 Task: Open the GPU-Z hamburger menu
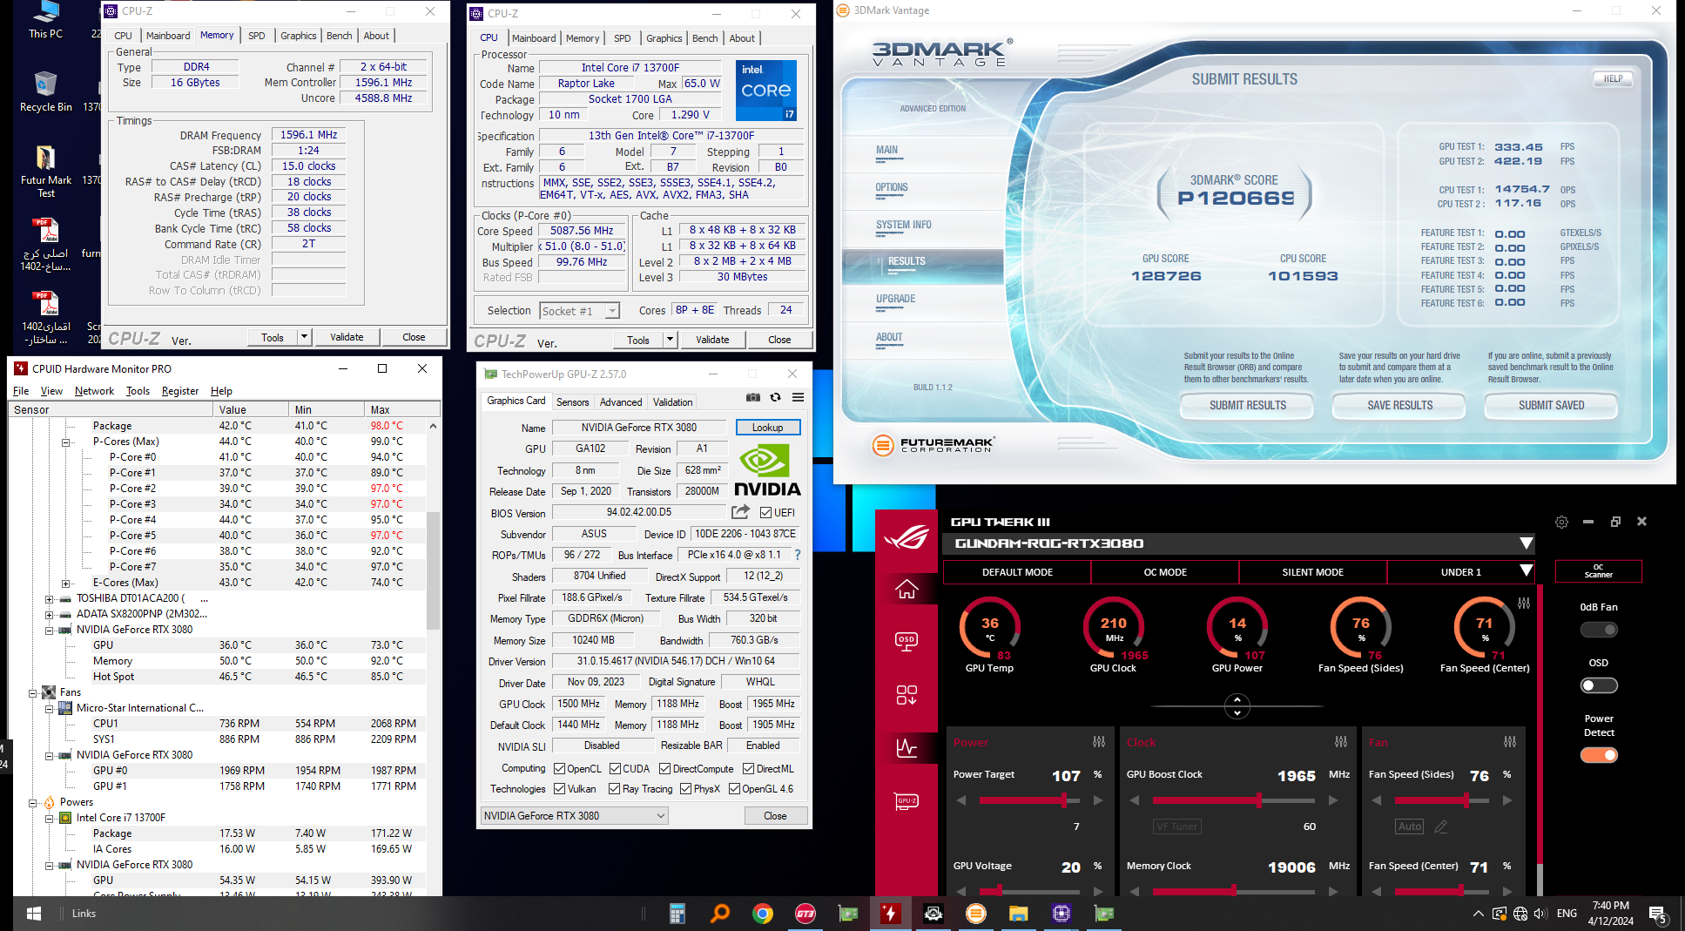pyautogui.click(x=798, y=397)
